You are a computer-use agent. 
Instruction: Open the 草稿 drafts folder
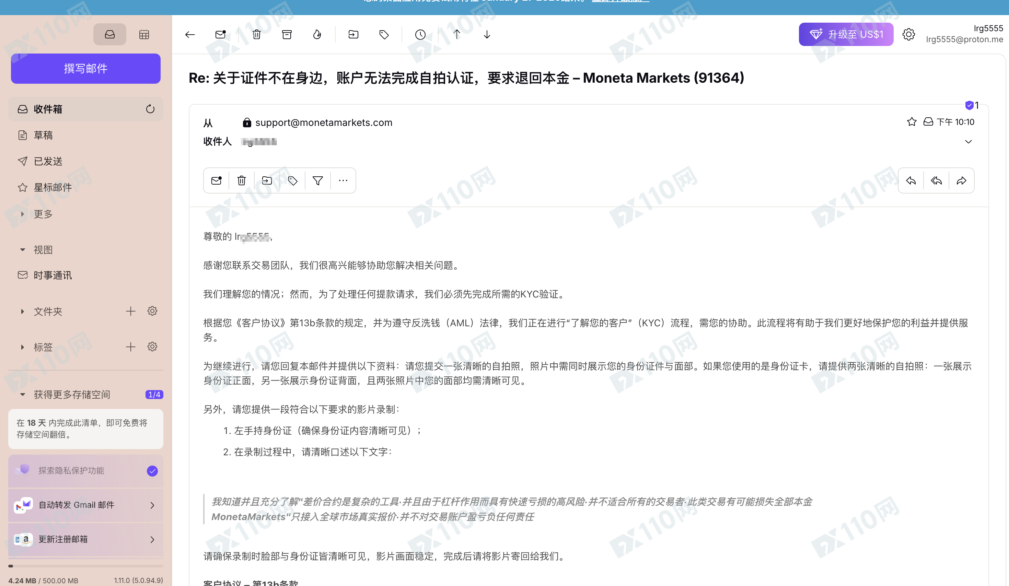coord(43,135)
